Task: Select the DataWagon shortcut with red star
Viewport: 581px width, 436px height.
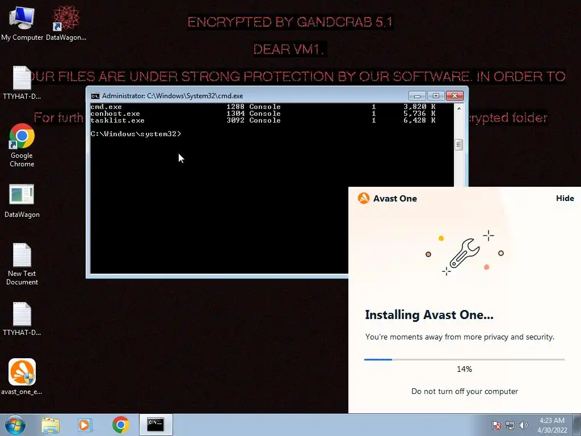Action: 66,23
